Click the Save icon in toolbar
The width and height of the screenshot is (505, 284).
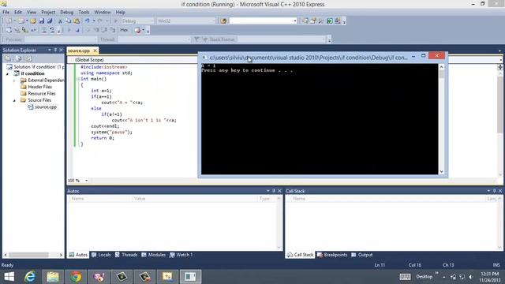42,21
